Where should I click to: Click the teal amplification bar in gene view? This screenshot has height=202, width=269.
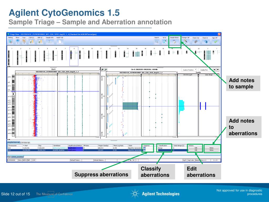click(x=130, y=106)
